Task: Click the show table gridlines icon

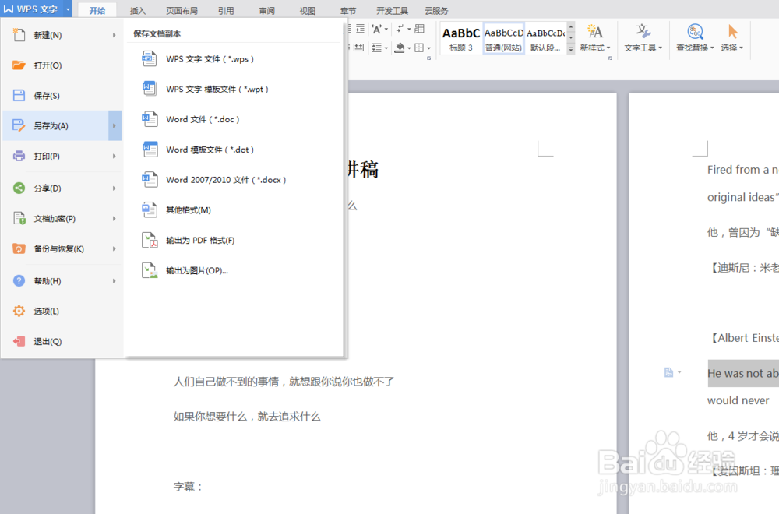Action: click(420, 29)
